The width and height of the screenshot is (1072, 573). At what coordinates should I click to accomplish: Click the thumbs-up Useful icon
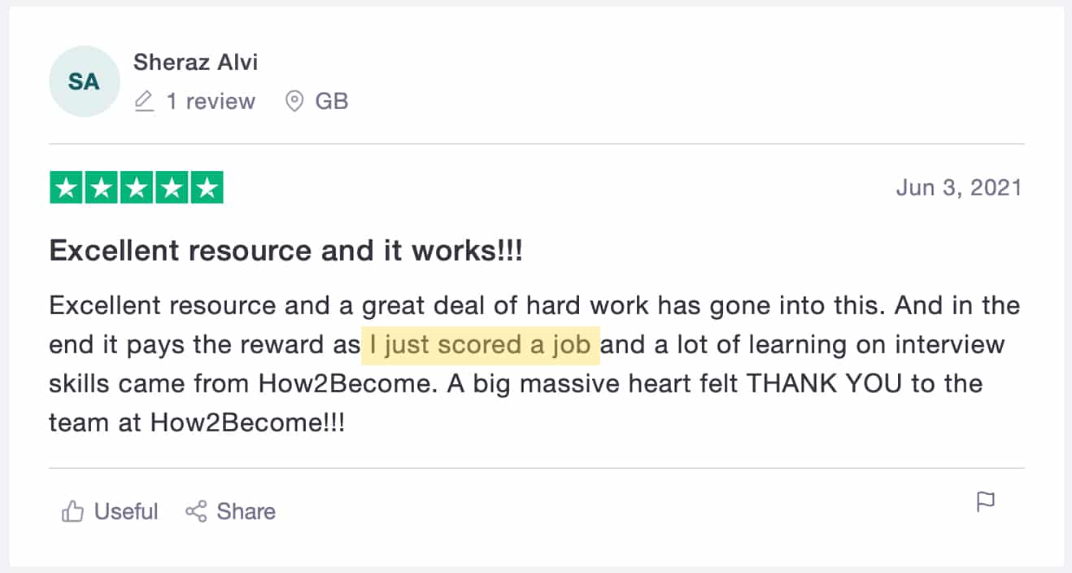pos(72,512)
